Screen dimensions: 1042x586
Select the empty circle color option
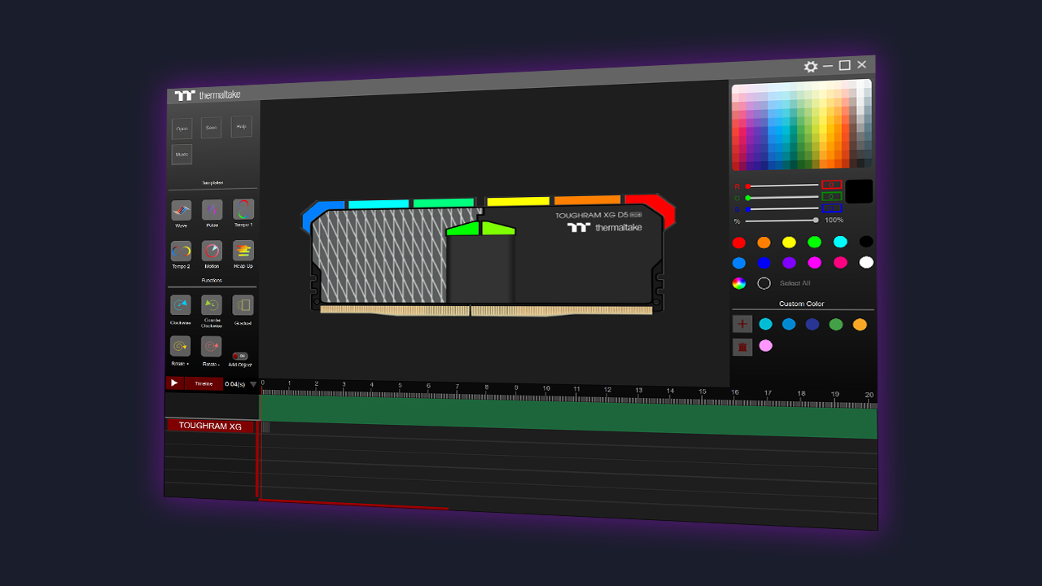click(764, 283)
